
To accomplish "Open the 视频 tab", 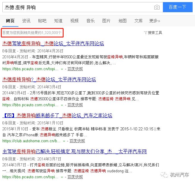I will point(74,21).
